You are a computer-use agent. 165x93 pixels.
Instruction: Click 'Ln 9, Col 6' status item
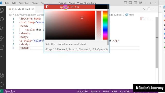[x=82, y=91]
